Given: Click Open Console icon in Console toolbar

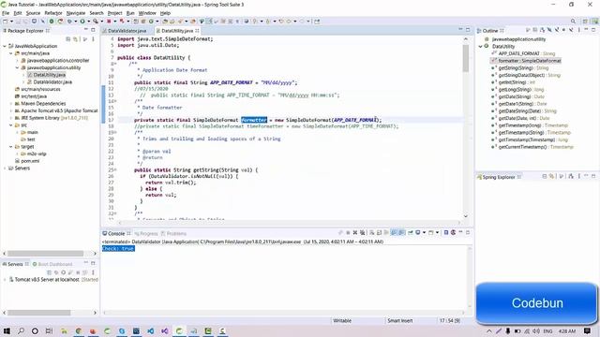Looking at the screenshot, I should pos(431,233).
